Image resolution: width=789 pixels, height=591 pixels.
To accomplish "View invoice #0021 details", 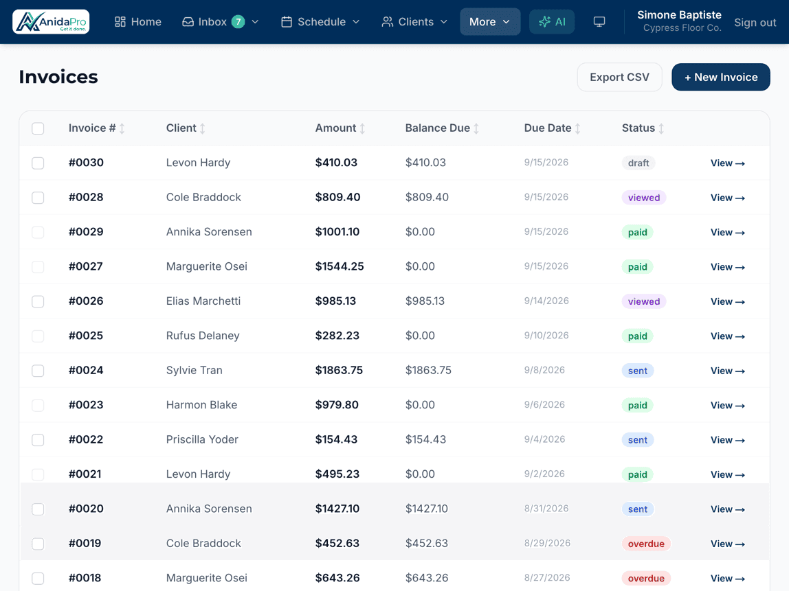I will click(x=728, y=474).
